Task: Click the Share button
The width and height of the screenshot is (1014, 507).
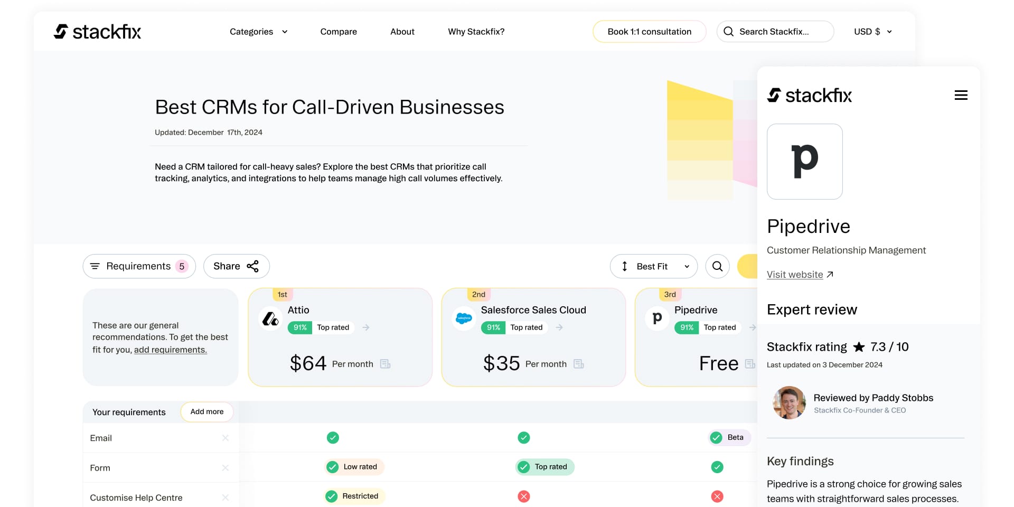Action: [x=237, y=266]
